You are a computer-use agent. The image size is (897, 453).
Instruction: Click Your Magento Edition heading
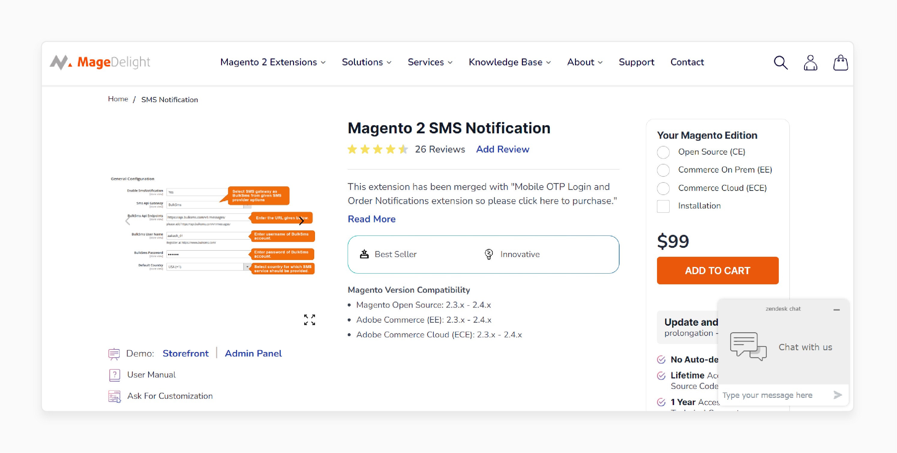pyautogui.click(x=707, y=135)
